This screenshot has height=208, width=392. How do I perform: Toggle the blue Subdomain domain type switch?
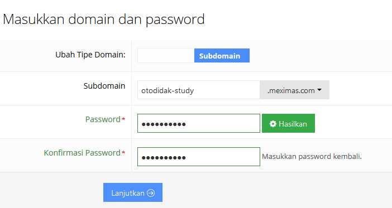click(222, 55)
